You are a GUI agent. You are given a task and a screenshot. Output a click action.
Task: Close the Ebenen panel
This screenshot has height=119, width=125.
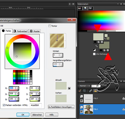pyautogui.click(x=124, y=81)
